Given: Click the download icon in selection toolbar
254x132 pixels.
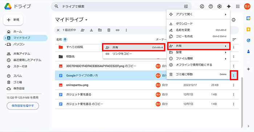Looking at the screenshot, I should click(91, 30).
